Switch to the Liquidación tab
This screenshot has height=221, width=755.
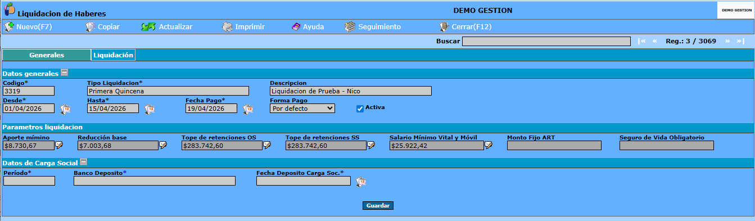point(113,55)
